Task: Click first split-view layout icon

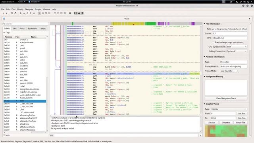Action: click(x=55, y=13)
